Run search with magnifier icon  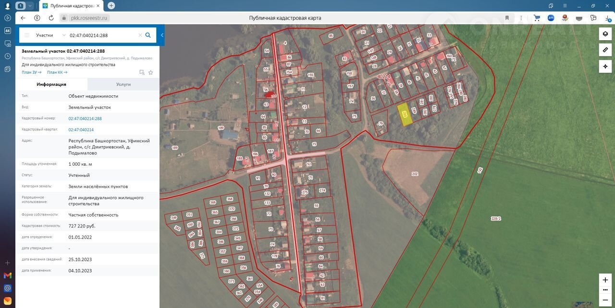click(148, 35)
